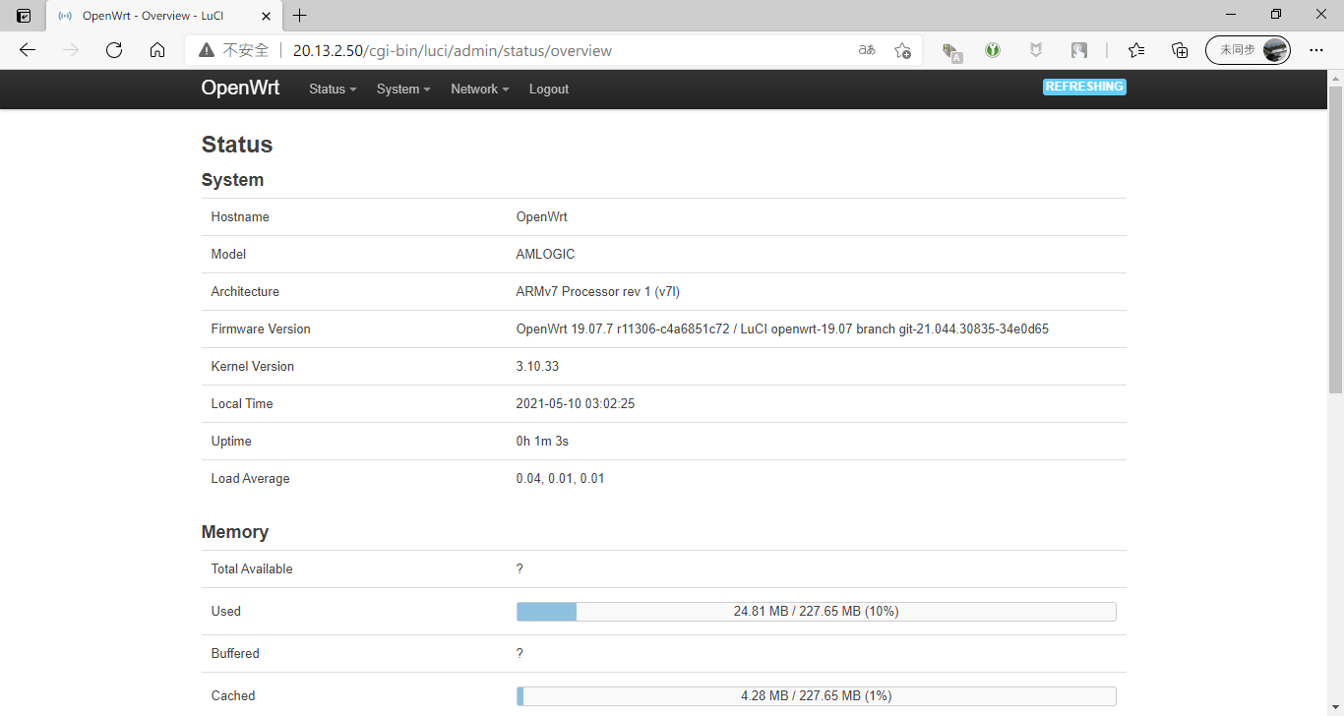Click the Logout link
The width and height of the screenshot is (1344, 716).
549,89
